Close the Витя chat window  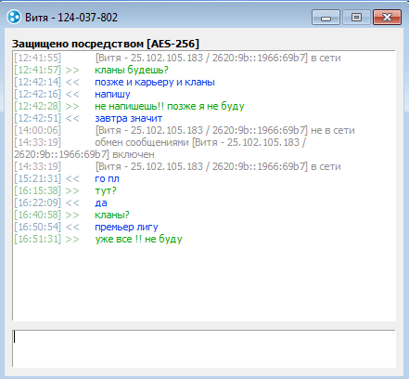(387, 17)
